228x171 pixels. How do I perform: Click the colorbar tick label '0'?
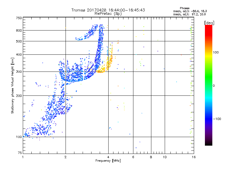pyautogui.click(x=214, y=86)
